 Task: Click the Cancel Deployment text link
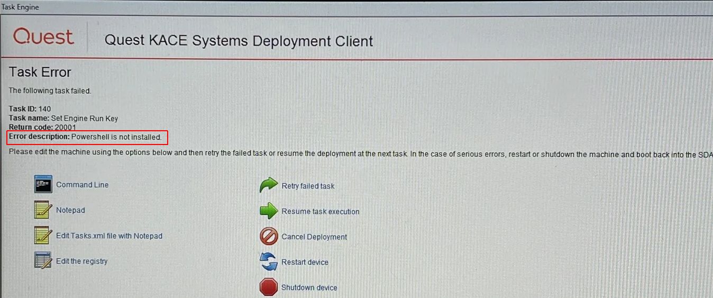point(314,237)
